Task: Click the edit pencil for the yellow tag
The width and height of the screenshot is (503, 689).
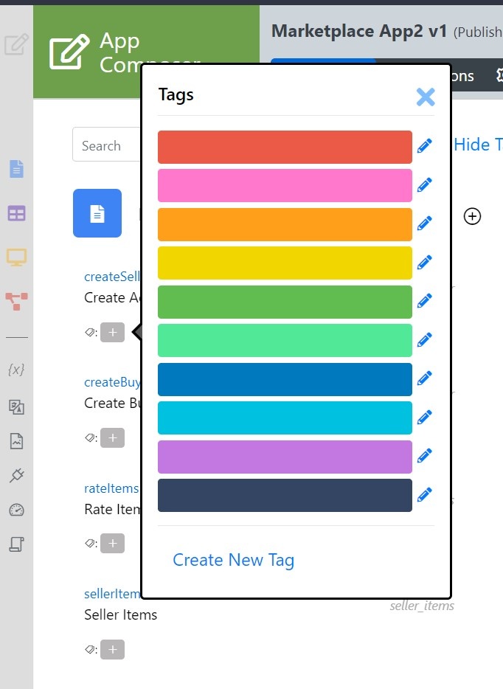Action: click(x=424, y=263)
